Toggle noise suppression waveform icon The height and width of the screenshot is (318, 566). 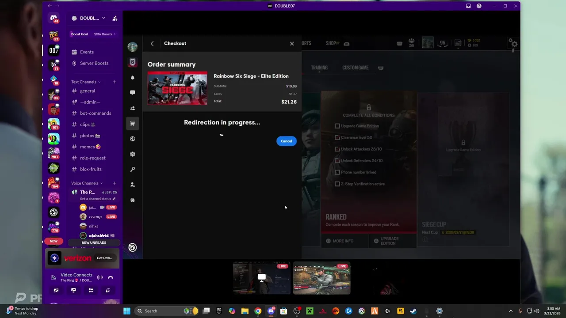click(x=100, y=277)
